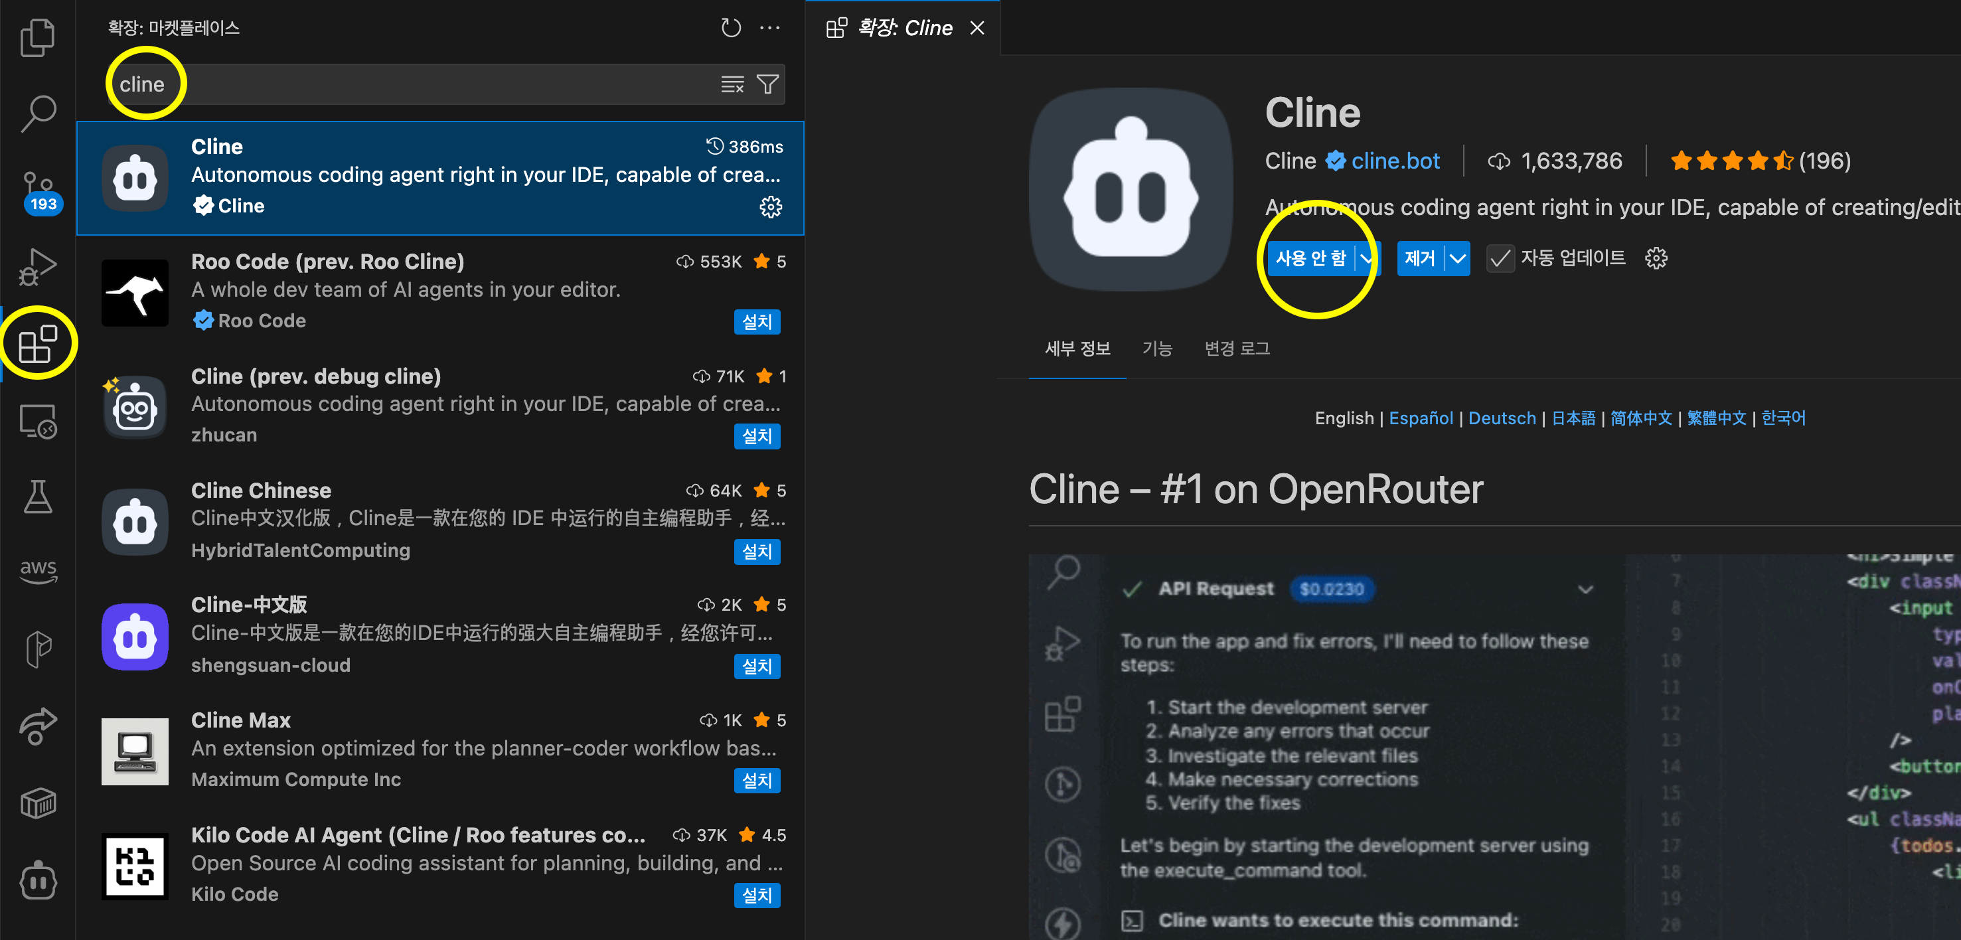
Task: Expand the uninstall button dropdown arrow
Action: [x=1457, y=259]
